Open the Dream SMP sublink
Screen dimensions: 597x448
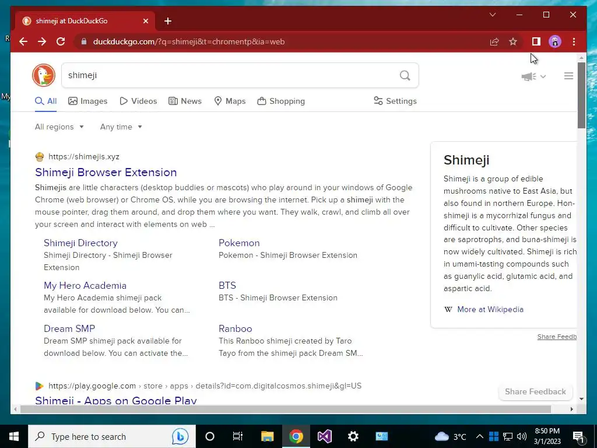[x=69, y=328]
